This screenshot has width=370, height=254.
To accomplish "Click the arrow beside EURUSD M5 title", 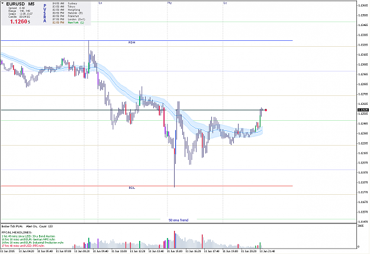I will (x=2, y=4).
